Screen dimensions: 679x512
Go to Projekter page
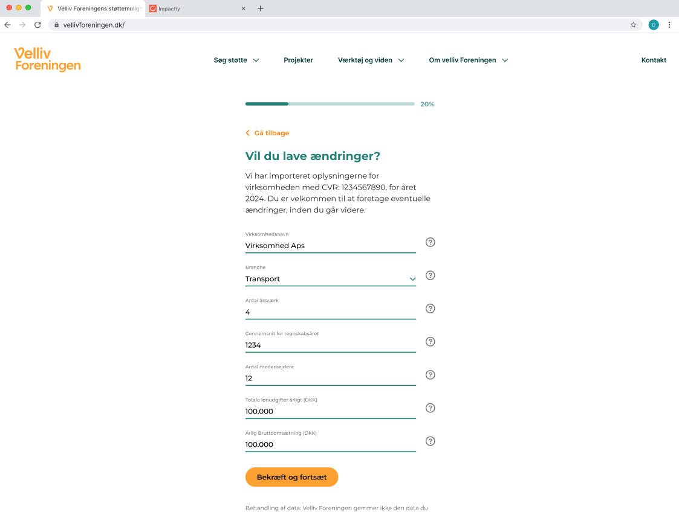click(x=298, y=60)
